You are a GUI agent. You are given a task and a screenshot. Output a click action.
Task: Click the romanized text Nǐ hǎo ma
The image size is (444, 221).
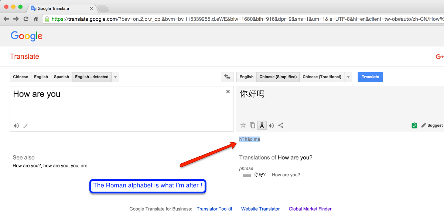point(250,139)
